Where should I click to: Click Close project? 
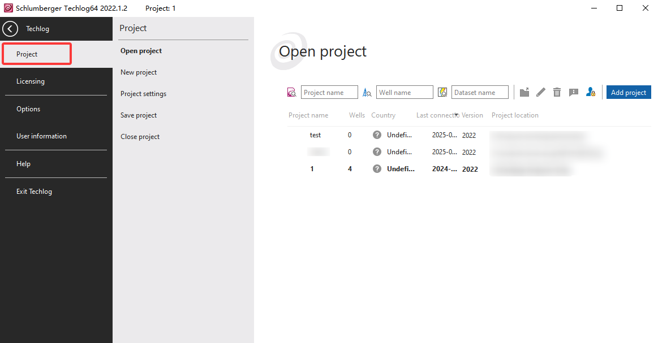140,137
